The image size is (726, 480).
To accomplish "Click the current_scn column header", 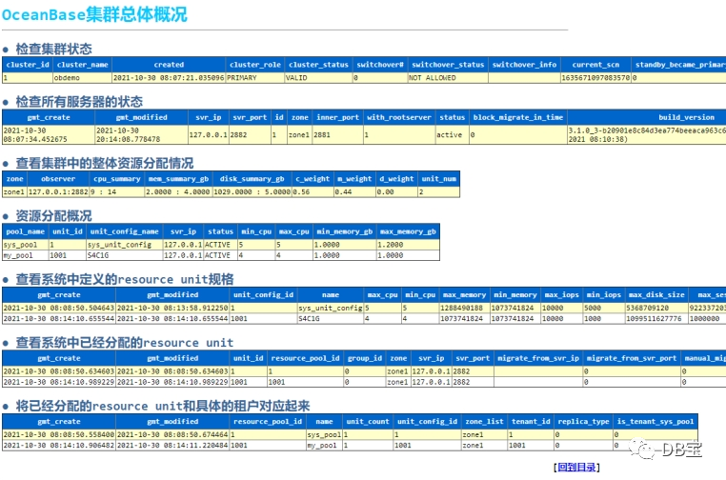I will coord(595,65).
